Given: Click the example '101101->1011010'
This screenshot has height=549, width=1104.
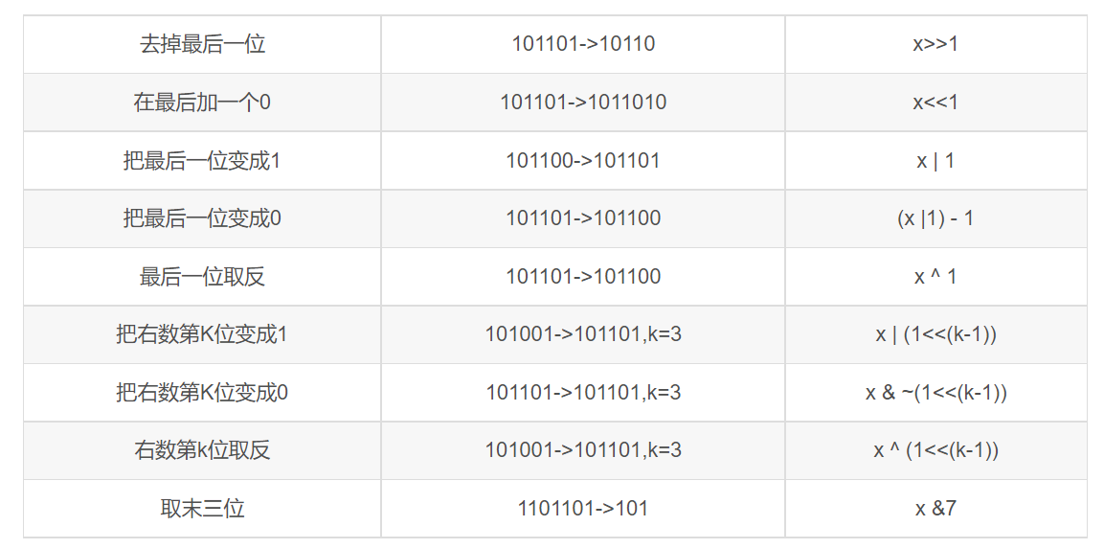Looking at the screenshot, I should 583,103.
